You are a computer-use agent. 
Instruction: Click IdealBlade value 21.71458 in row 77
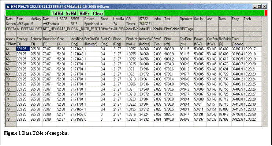point(77,114)
